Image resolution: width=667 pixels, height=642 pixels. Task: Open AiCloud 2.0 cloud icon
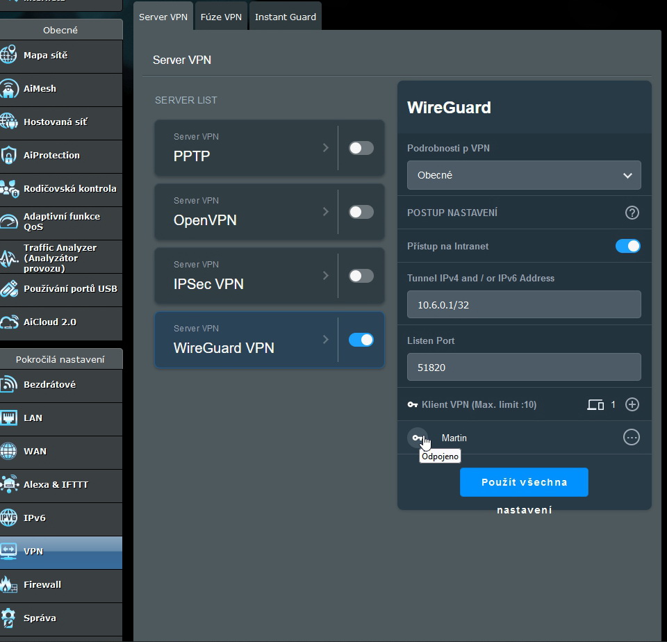[8, 322]
